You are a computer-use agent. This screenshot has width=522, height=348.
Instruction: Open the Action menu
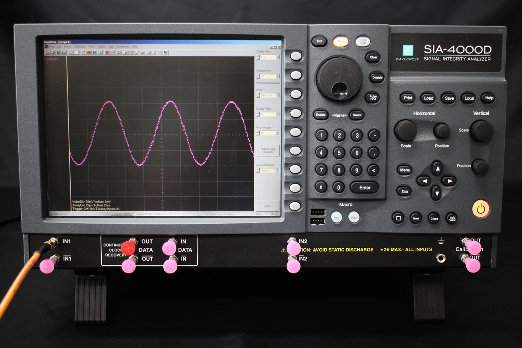coord(67,47)
